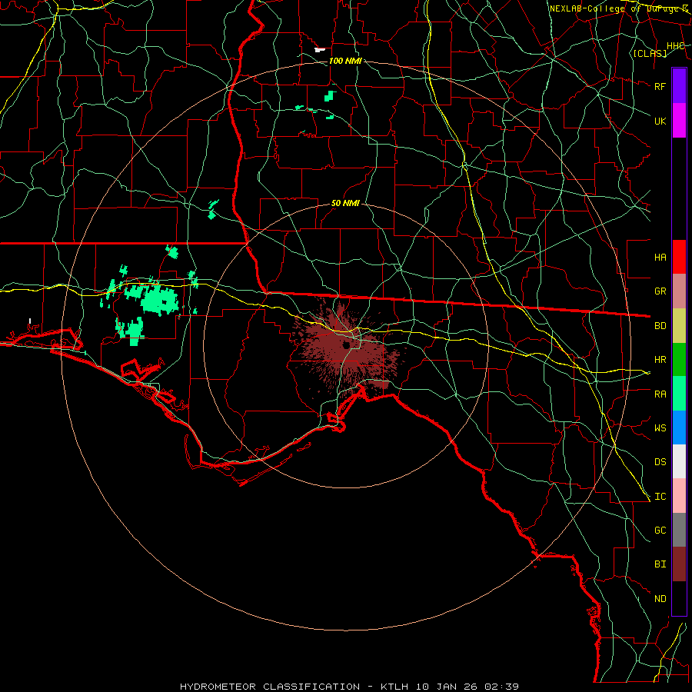The width and height of the screenshot is (692, 692).
Task: Click the BD yellow legend swatch
Action: [679, 326]
